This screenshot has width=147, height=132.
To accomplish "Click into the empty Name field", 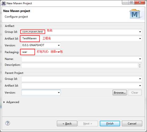I will [x=81, y=59].
